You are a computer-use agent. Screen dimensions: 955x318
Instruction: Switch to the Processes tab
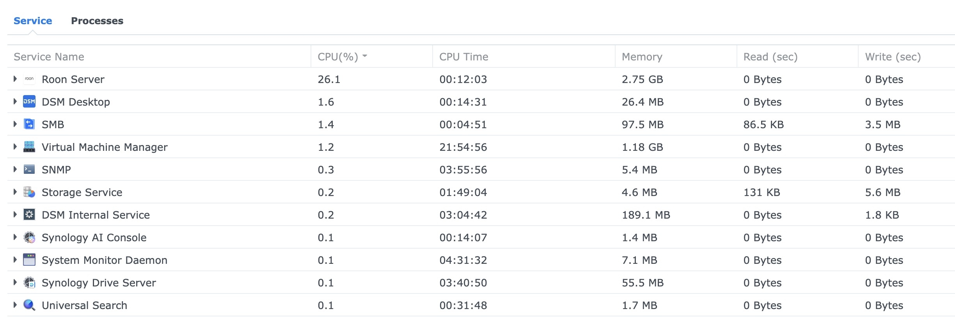point(97,21)
